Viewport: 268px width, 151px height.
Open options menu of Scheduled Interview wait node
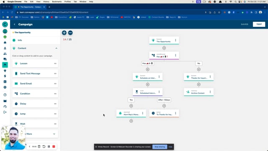coord(159,92)
